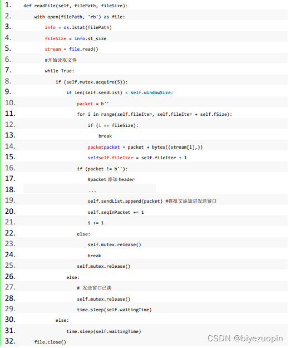Screen dimensions: 291x348
Task: Click line number 1 of the code
Action: click(x=8, y=5)
